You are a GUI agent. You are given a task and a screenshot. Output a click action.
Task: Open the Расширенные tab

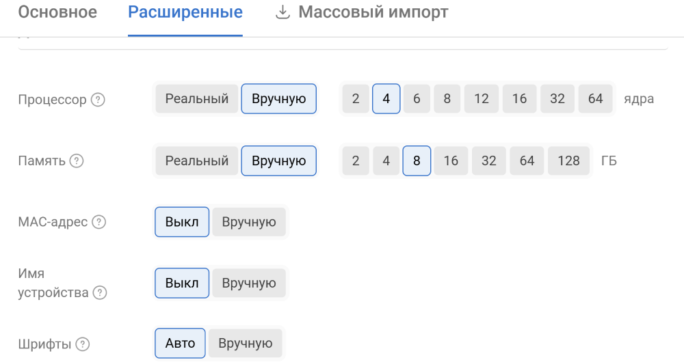(x=185, y=12)
